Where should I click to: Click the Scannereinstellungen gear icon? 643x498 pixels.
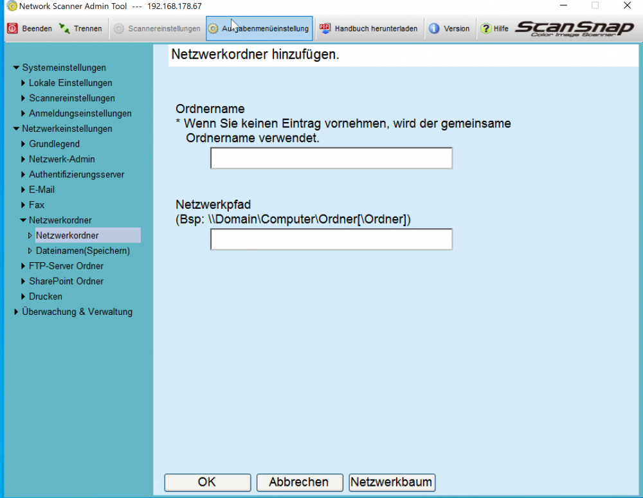[x=118, y=28]
